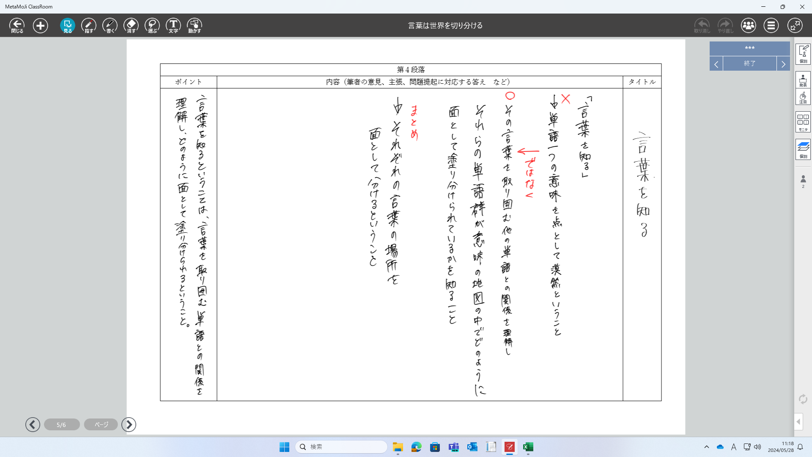This screenshot has height=457, width=812.
Task: Select the 消す eraser tool
Action: click(131, 25)
